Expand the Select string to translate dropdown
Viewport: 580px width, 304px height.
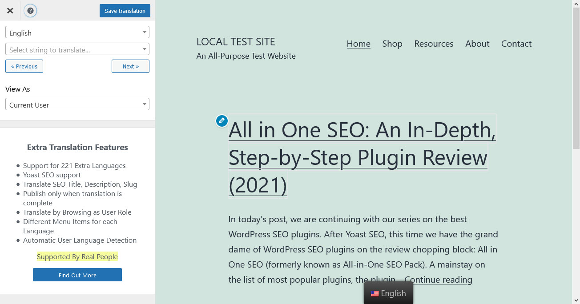click(x=77, y=49)
